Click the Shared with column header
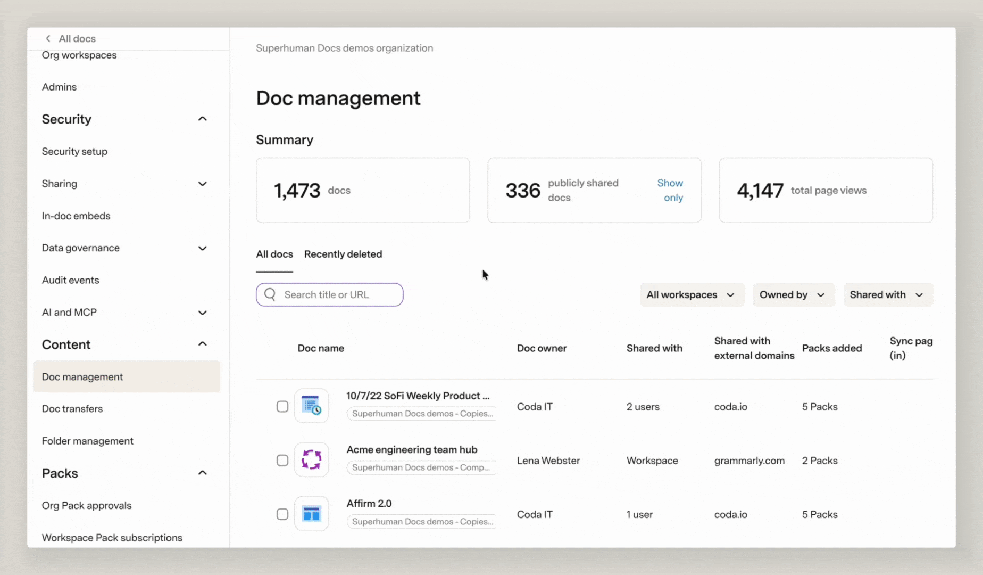983x575 pixels. [x=654, y=348]
